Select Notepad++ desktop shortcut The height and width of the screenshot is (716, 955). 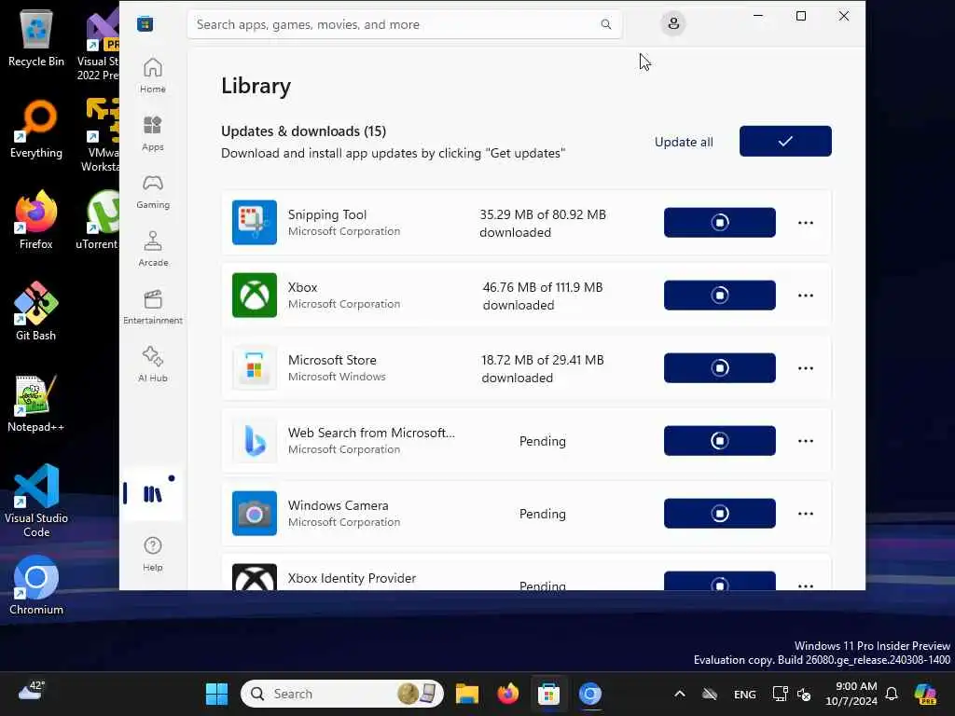pos(36,404)
